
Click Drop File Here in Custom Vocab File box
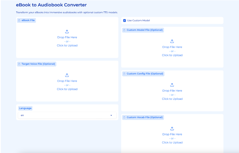click(x=172, y=134)
